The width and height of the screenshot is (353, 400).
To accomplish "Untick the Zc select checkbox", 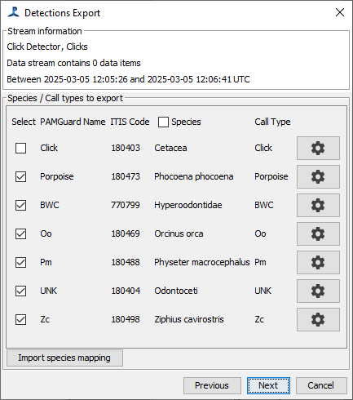I will click(21, 320).
